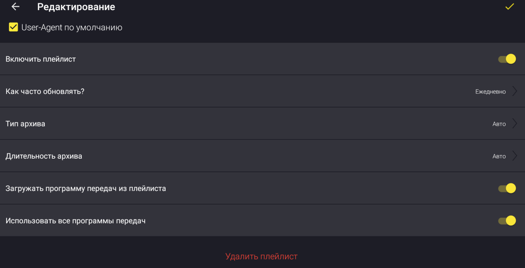Click the 'Включить плейлист' label

[41, 59]
